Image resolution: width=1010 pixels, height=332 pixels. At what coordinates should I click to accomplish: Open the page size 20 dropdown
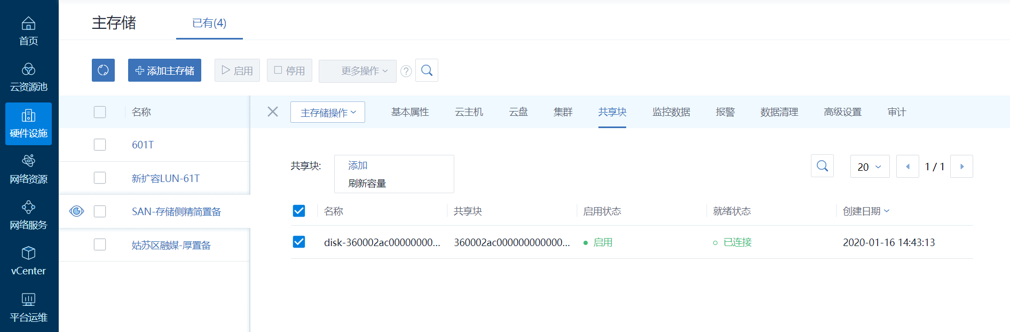point(870,166)
